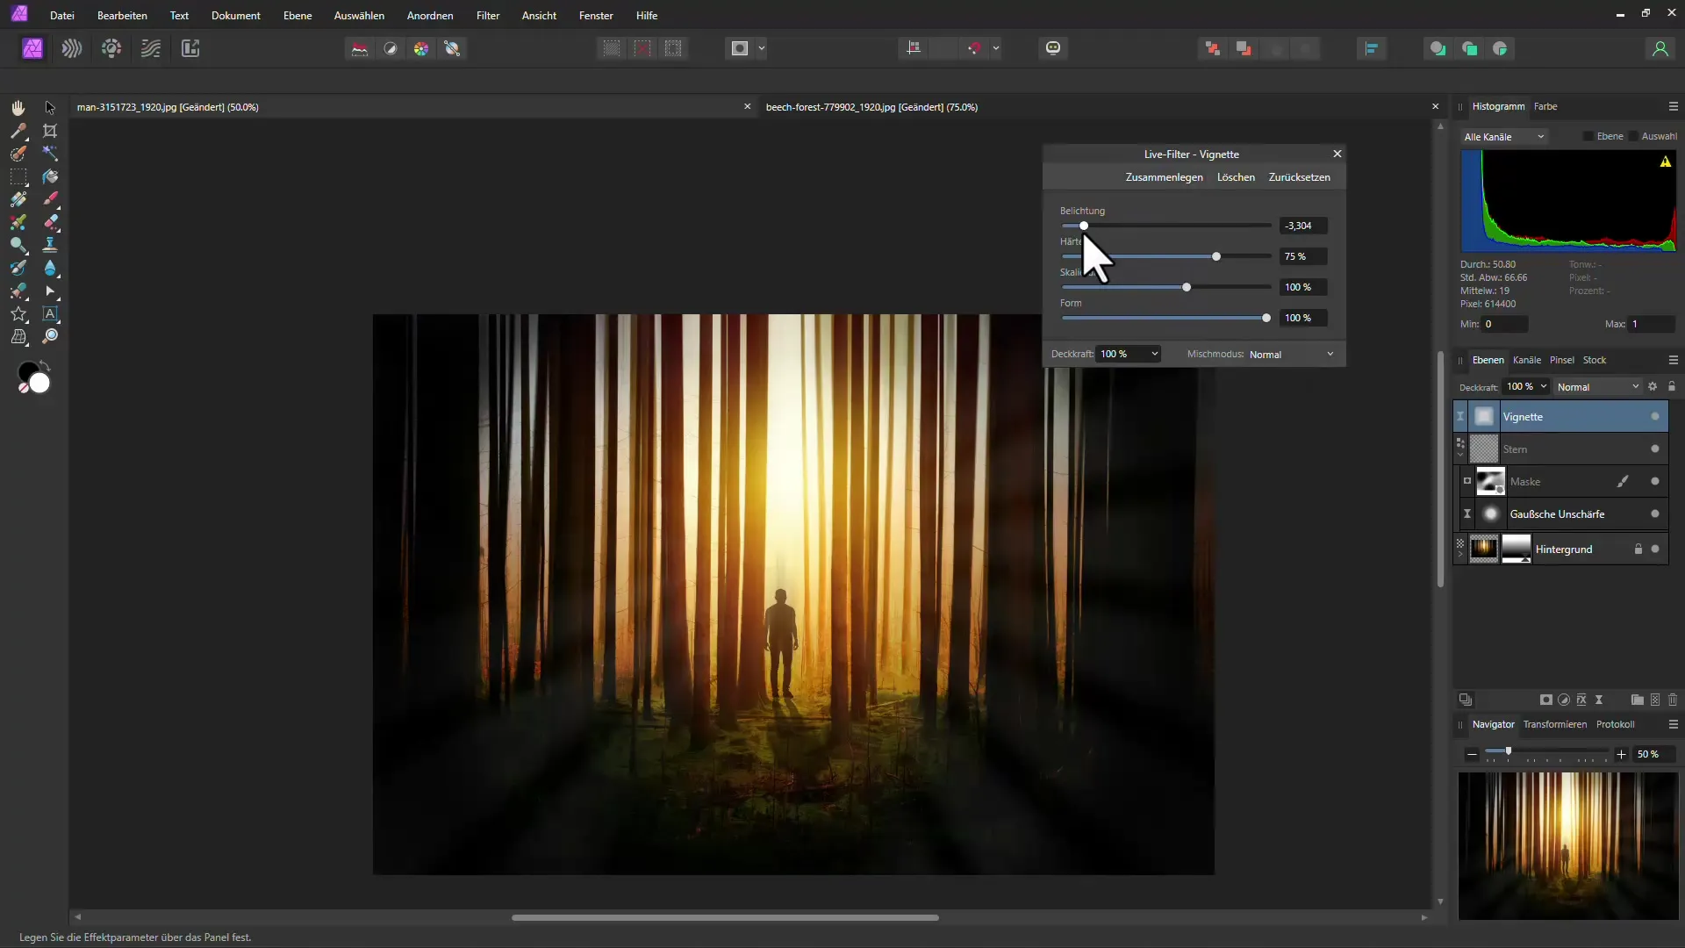The width and height of the screenshot is (1685, 948).
Task: Toggle the lock on Hintergrund layer
Action: click(x=1638, y=549)
